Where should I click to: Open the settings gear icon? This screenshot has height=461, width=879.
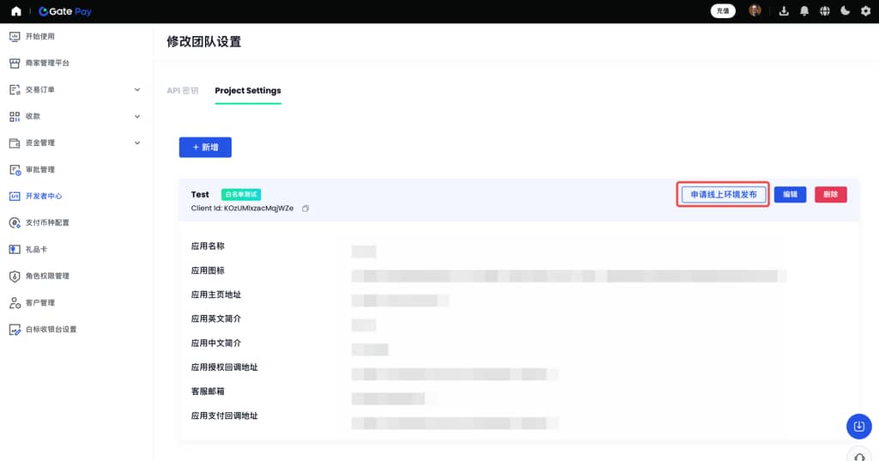(x=865, y=11)
